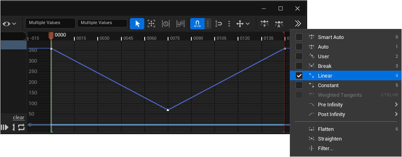Expand the Post Infinity submenu

click(x=346, y=114)
